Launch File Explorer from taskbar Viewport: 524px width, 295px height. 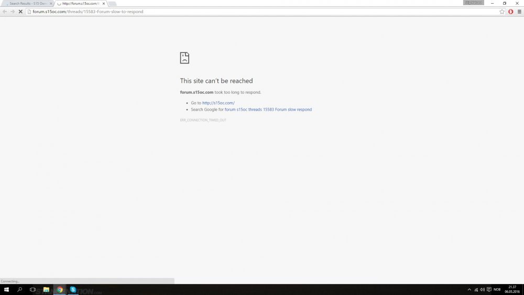pos(46,290)
